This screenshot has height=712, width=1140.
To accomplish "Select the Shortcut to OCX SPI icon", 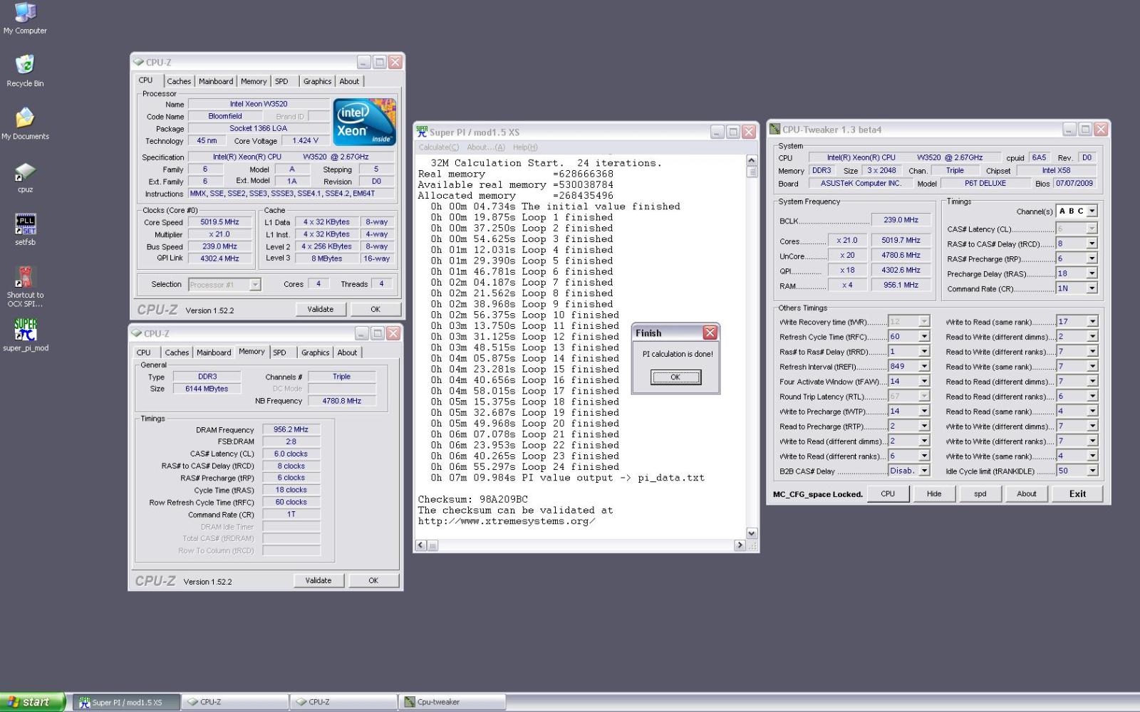I will [25, 286].
